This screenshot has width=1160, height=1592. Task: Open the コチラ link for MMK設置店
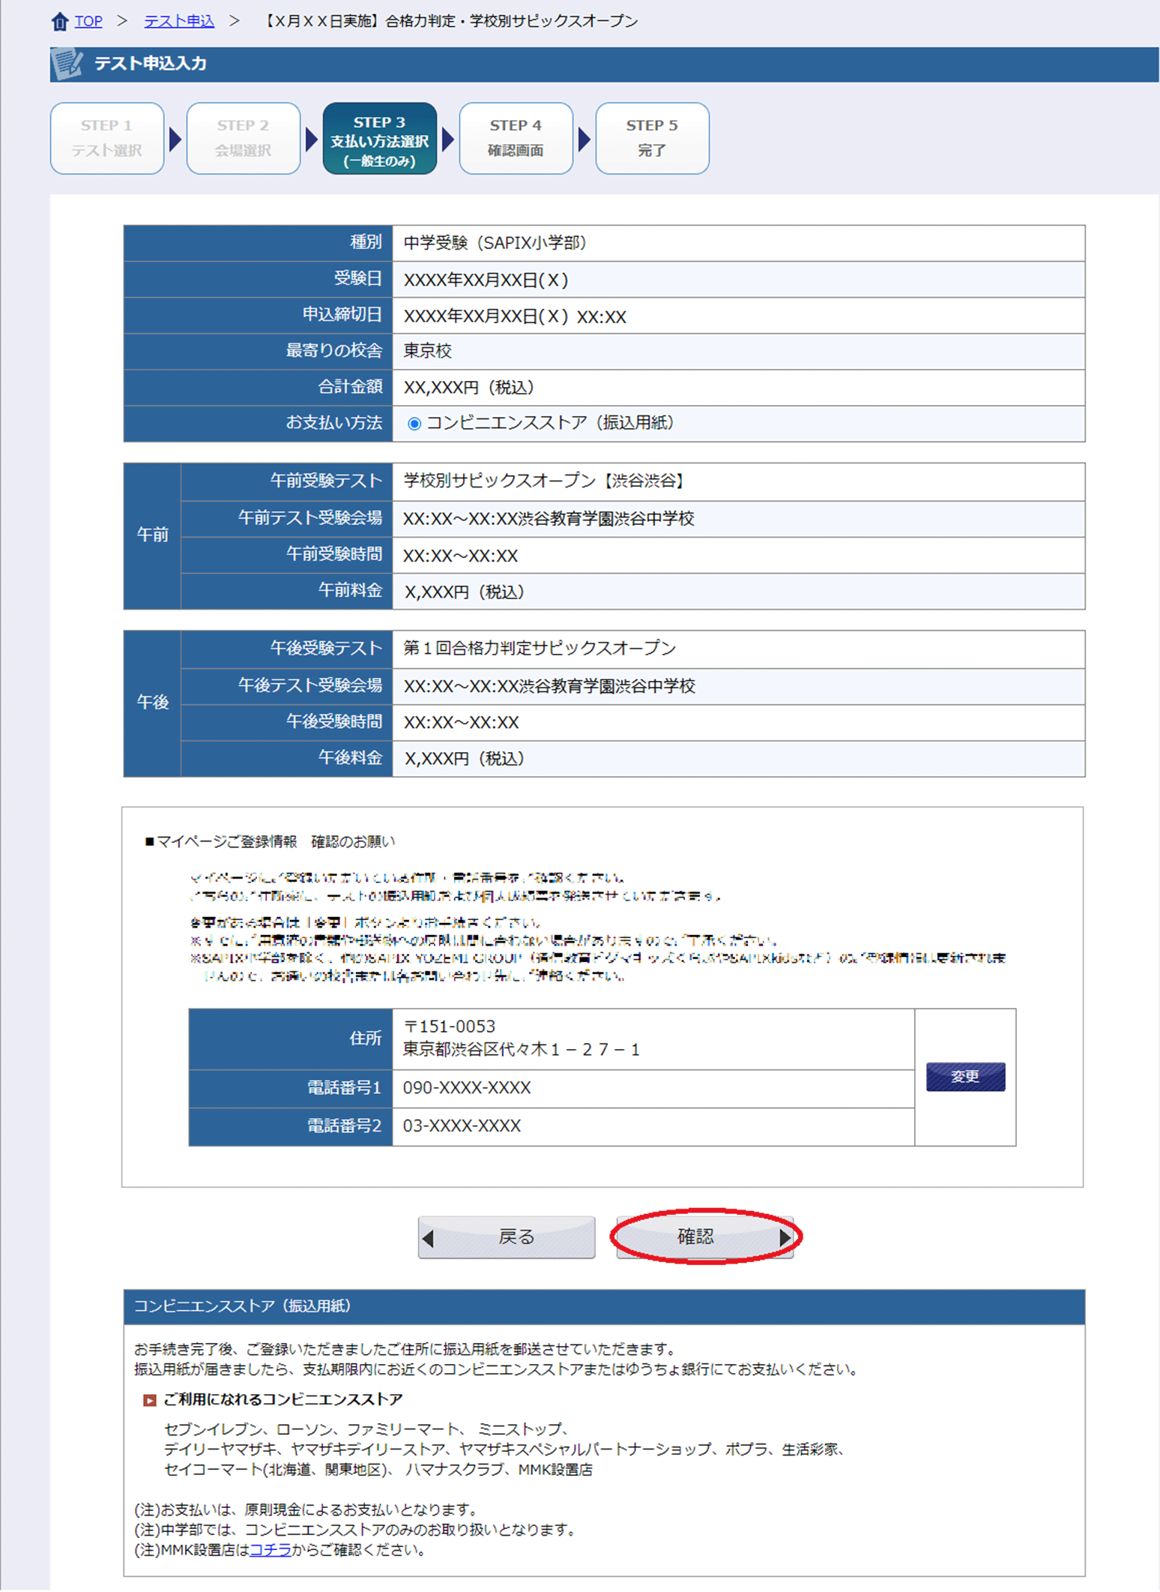[x=270, y=1549]
